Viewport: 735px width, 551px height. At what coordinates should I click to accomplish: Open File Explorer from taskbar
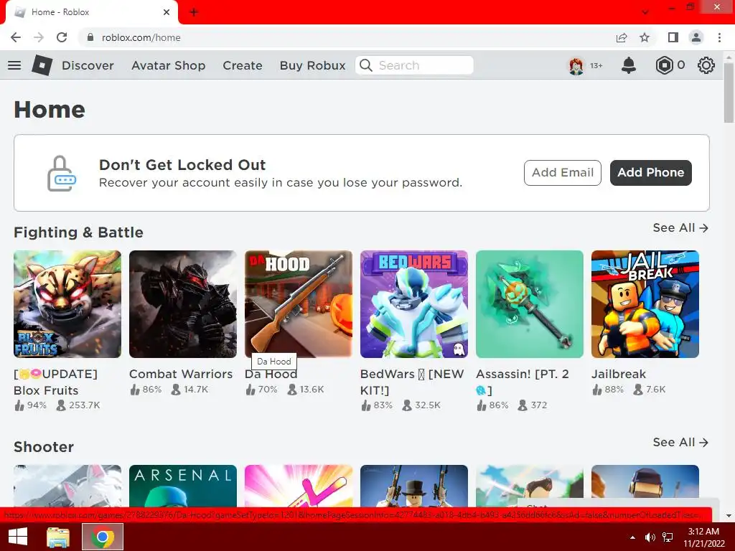57,537
